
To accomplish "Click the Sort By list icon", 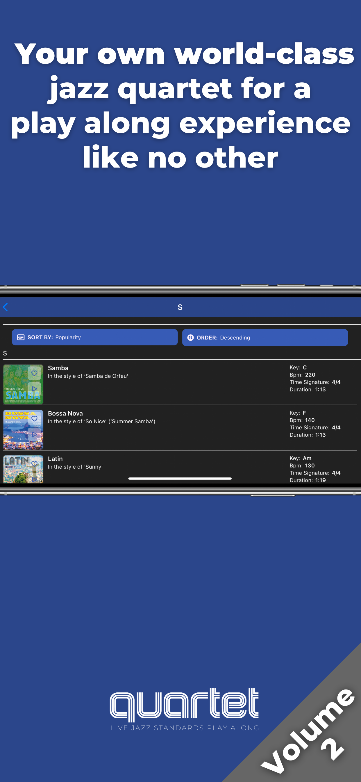I will tap(21, 337).
